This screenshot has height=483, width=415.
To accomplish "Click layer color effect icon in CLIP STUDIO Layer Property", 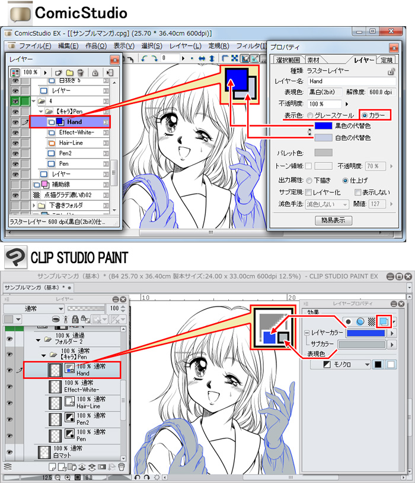I will pyautogui.click(x=384, y=321).
